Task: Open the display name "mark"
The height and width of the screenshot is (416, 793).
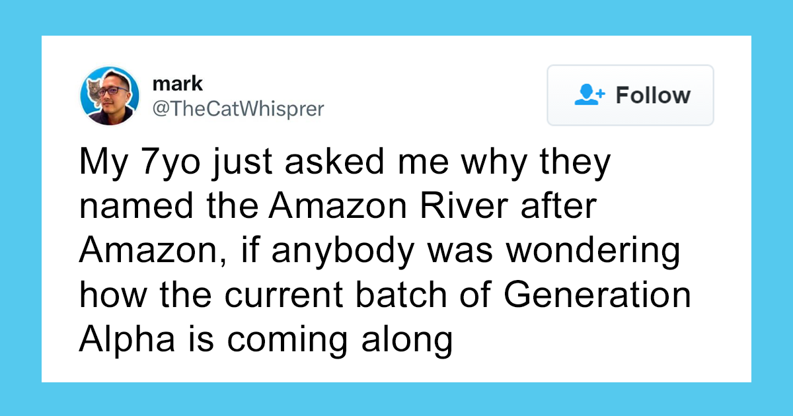Action: coord(169,84)
